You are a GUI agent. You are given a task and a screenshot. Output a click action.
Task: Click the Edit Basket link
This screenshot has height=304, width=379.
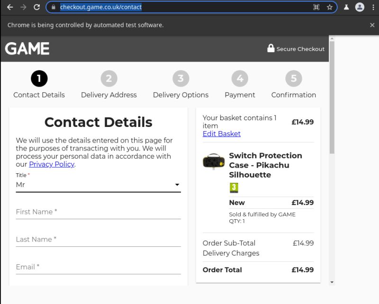pyautogui.click(x=222, y=134)
